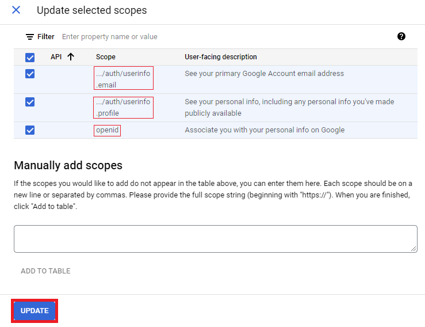The height and width of the screenshot is (327, 425).
Task: Uncheck the userinfo.profile scope checkbox
Action: [30, 102]
